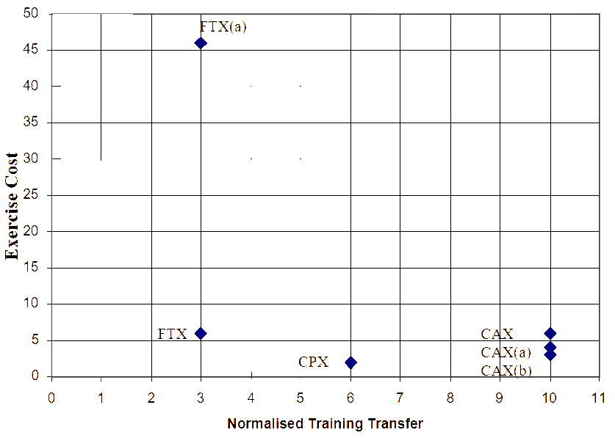This screenshot has width=615, height=438.
Task: Click the FTX(a) data label
Action: point(223,26)
